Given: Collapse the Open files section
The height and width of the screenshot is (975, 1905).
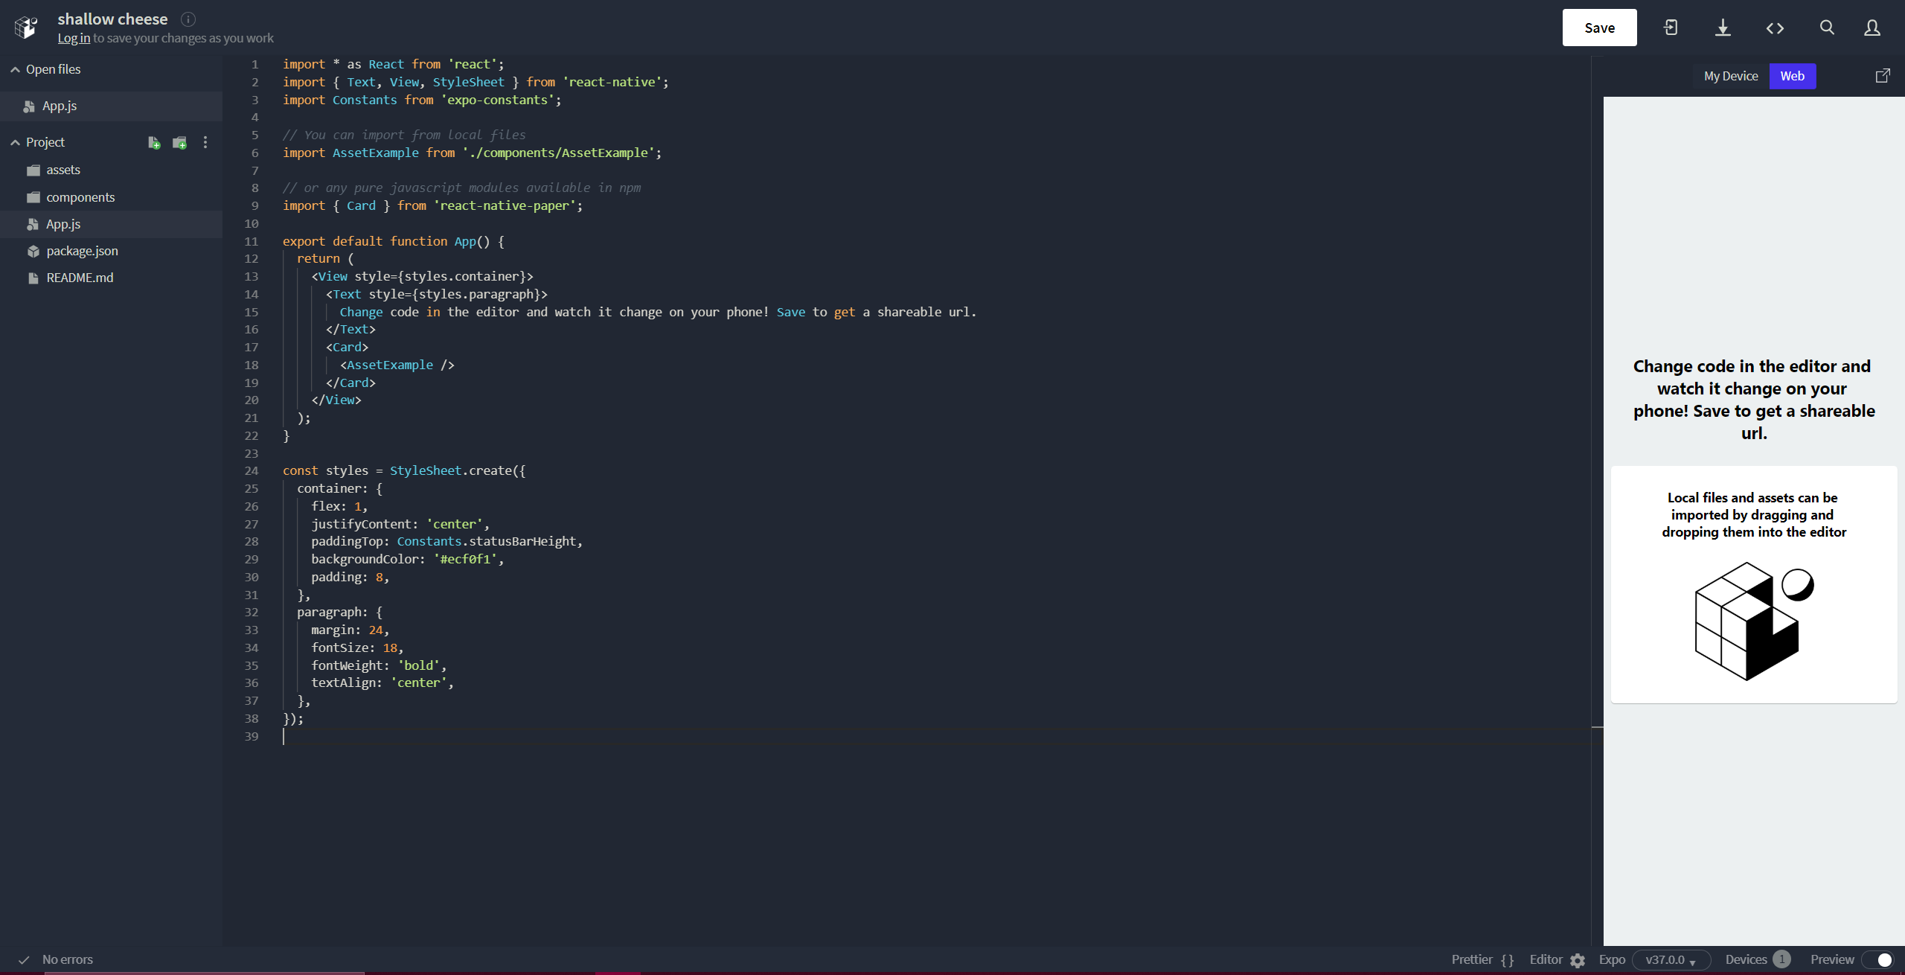Looking at the screenshot, I should point(15,69).
